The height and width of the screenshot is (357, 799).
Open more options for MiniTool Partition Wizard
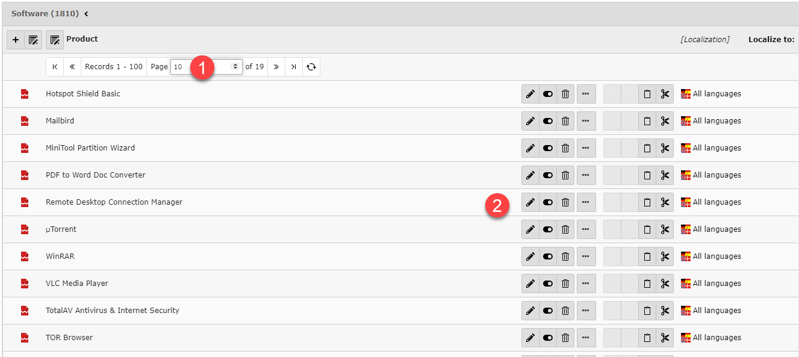pyautogui.click(x=586, y=148)
